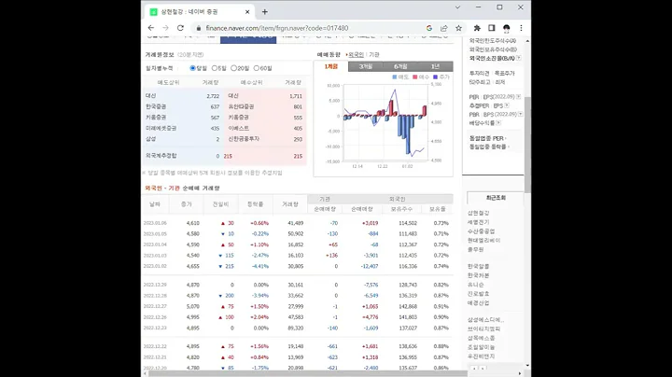The height and width of the screenshot is (377, 672).
Task: Expand the arrow beside PBR BPS(2022.09)
Action: coord(520,115)
